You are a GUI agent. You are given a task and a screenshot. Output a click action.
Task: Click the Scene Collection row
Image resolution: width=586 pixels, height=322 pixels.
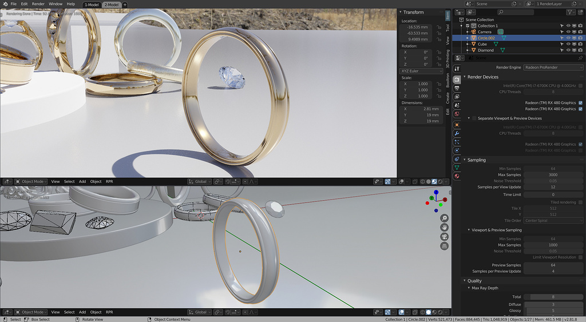[518, 19]
